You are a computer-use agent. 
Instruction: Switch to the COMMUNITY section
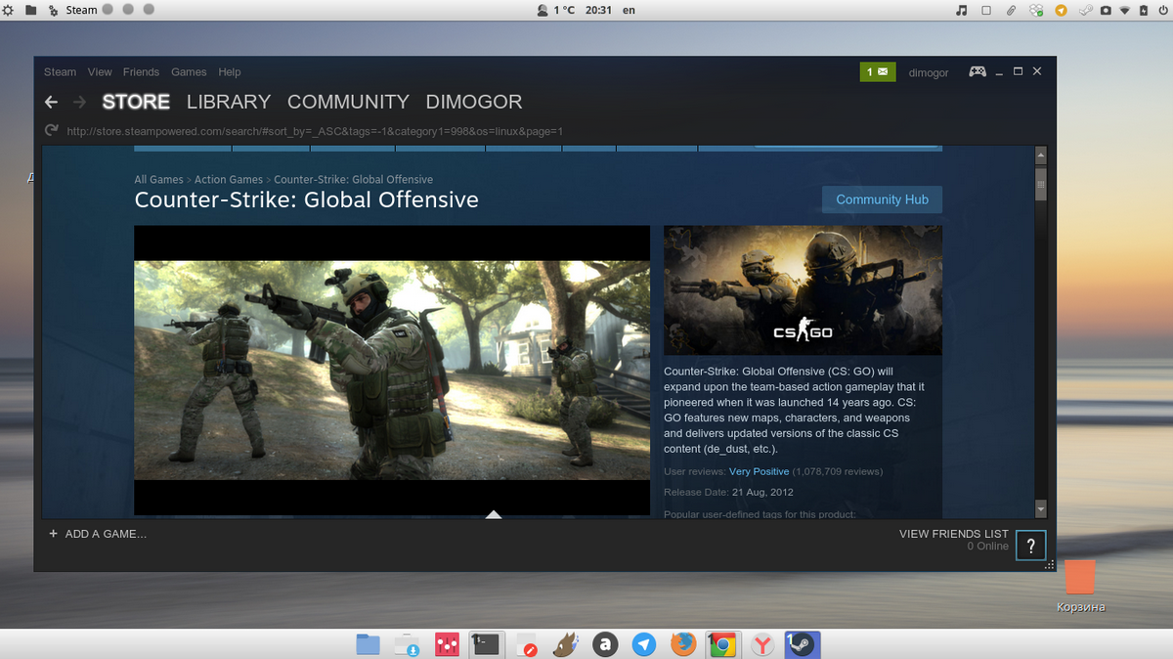tap(348, 102)
